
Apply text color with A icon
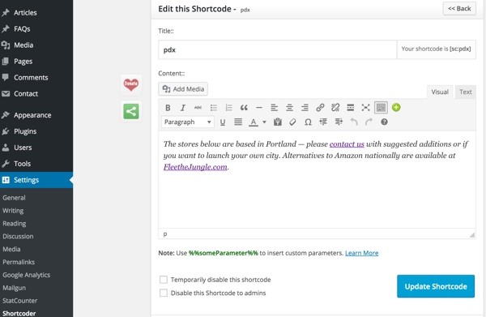(254, 122)
